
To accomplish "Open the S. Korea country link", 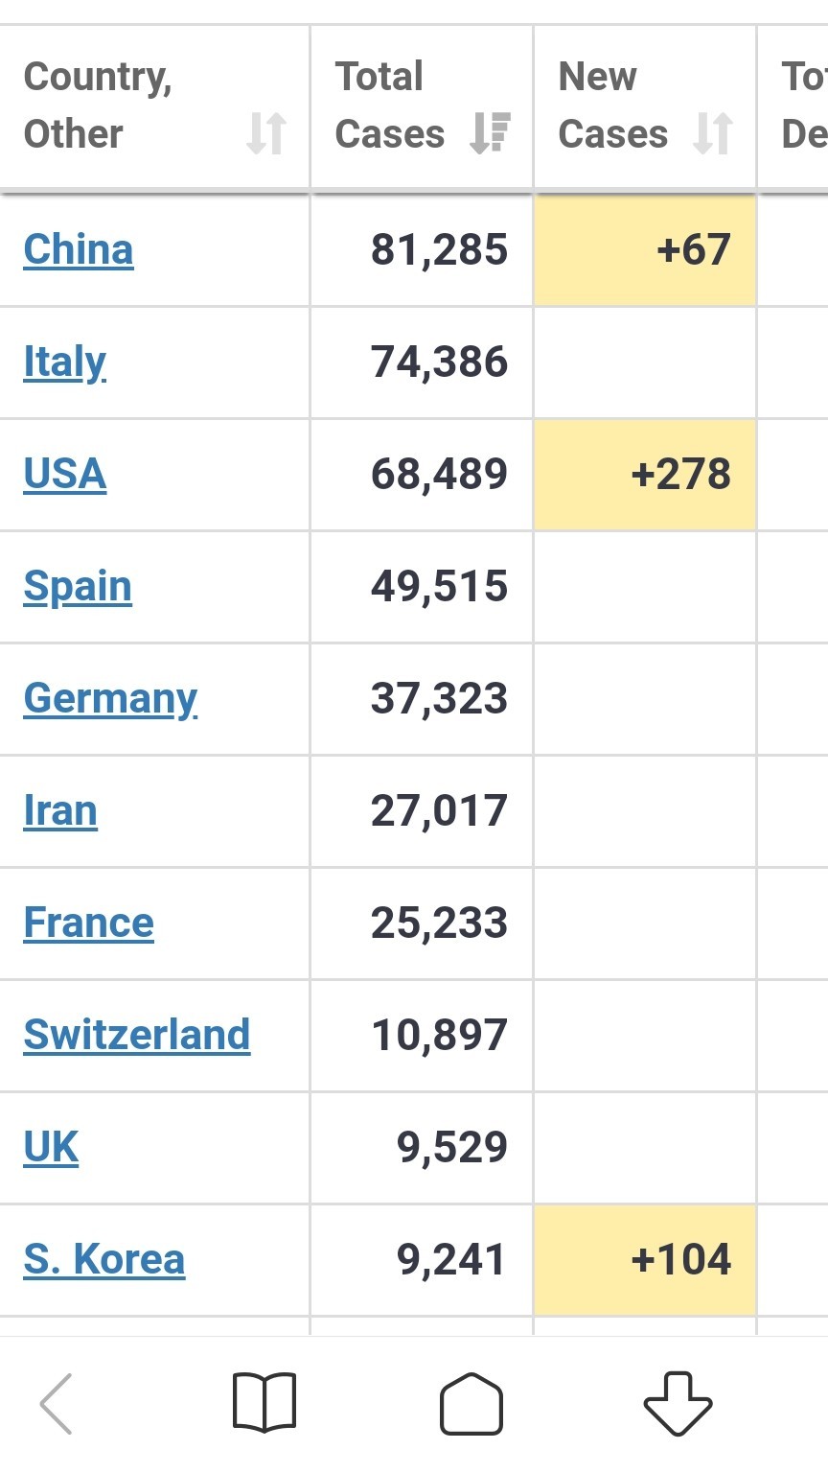I will [x=104, y=1259].
